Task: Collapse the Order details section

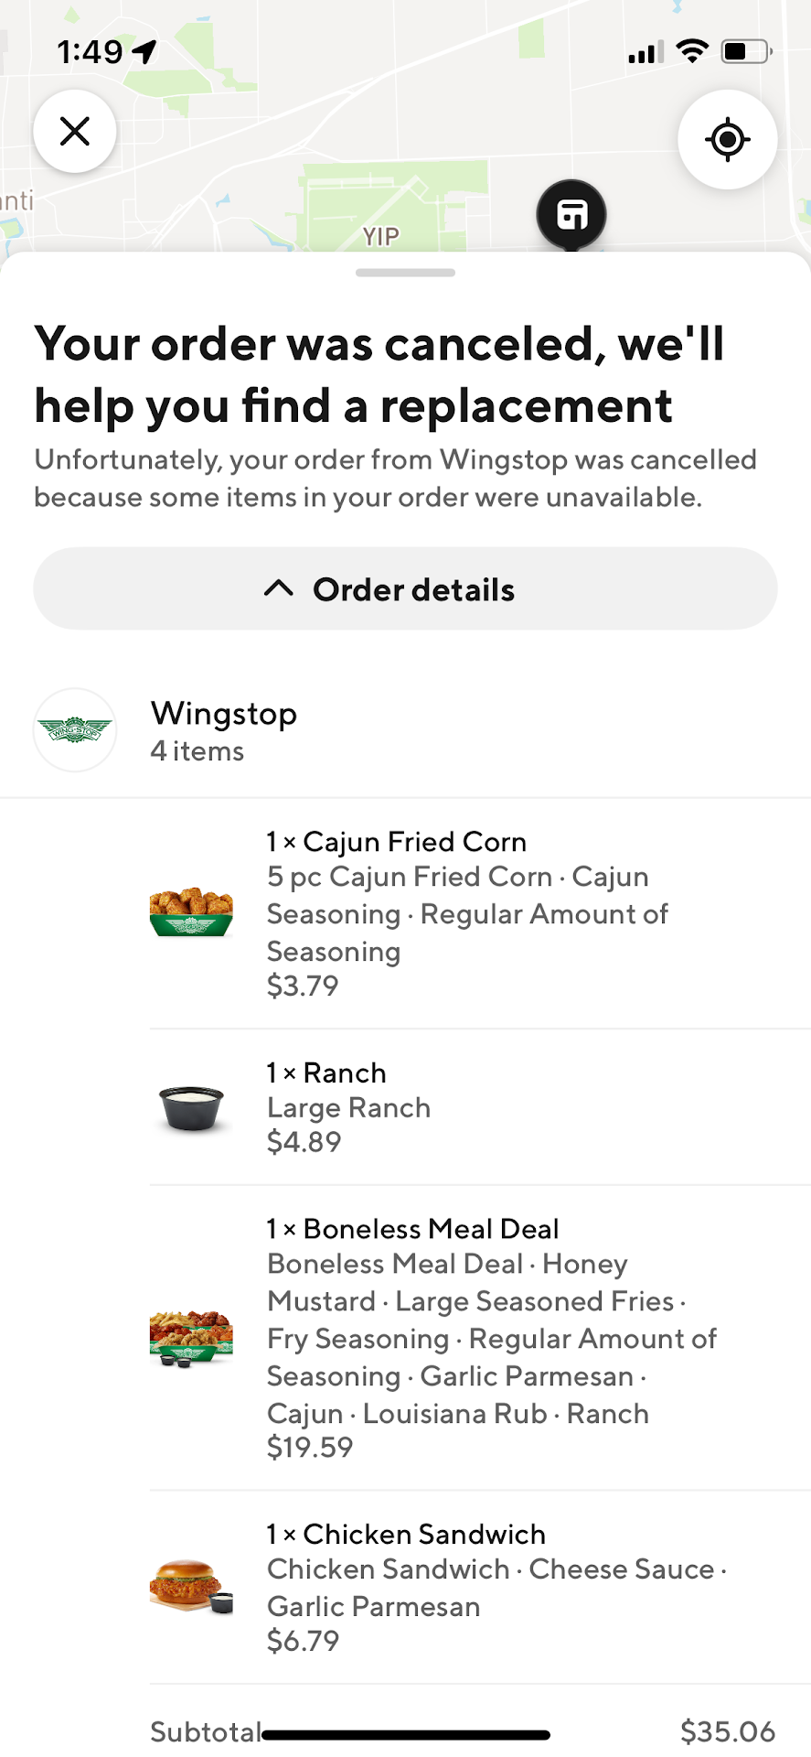Action: [405, 589]
